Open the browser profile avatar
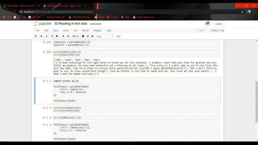This screenshot has height=145, width=258. [x=249, y=12]
